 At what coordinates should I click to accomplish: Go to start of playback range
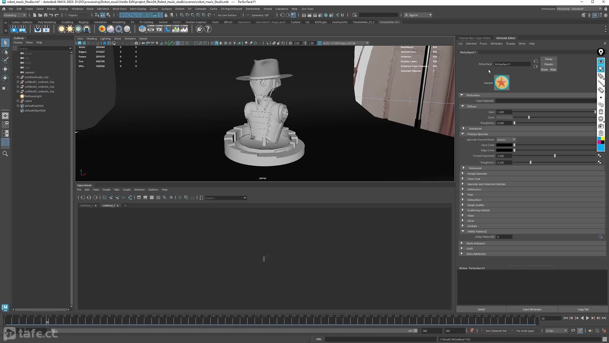566,318
